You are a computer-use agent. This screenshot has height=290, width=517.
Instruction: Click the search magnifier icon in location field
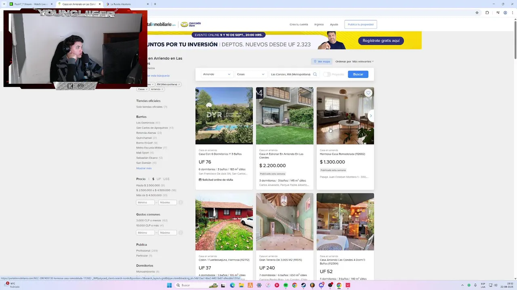click(315, 74)
